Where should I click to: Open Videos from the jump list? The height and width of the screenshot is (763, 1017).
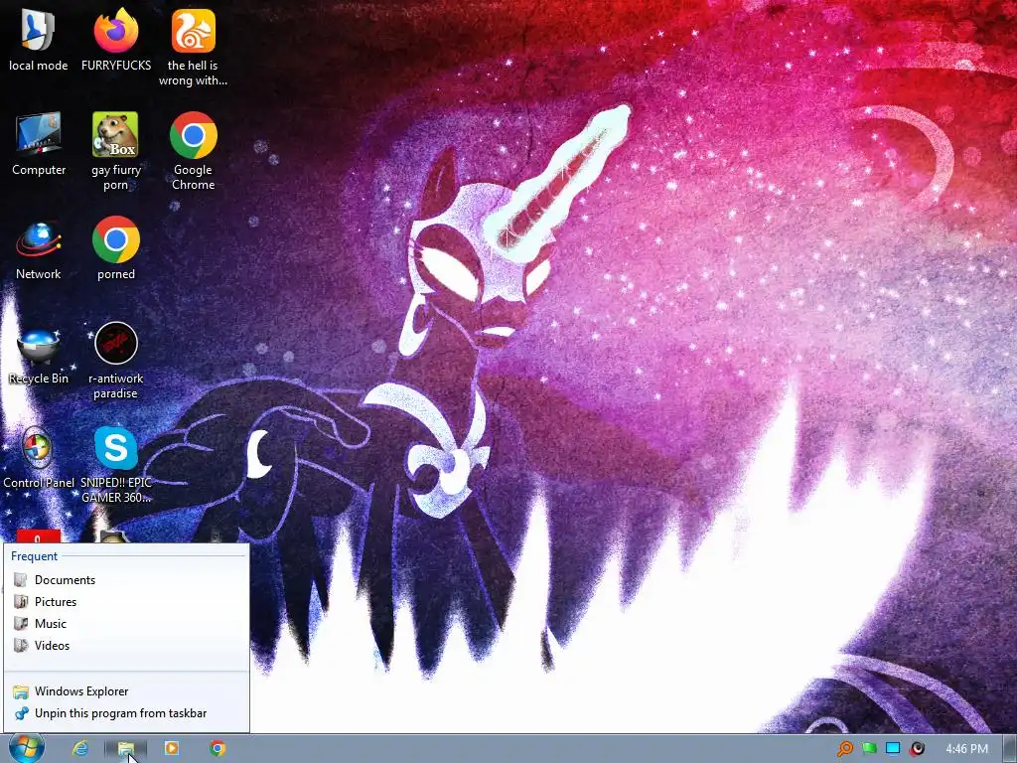point(126,646)
